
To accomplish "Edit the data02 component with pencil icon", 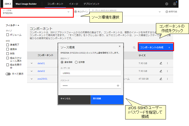I will pyautogui.click(x=161, y=71).
